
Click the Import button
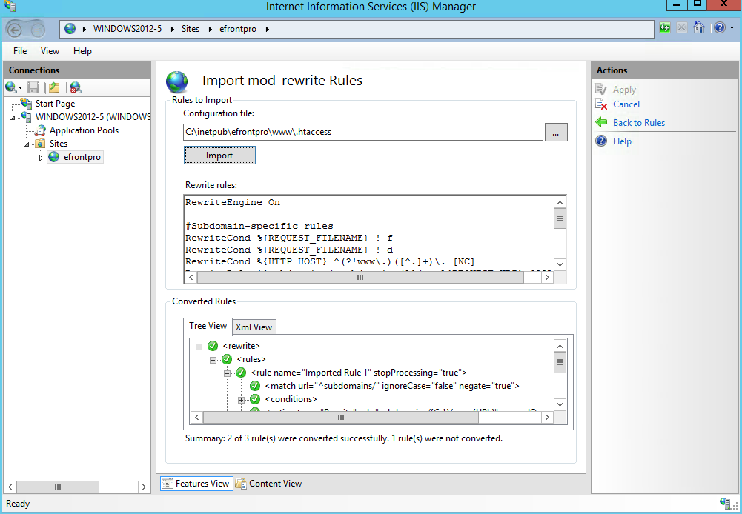pyautogui.click(x=219, y=156)
